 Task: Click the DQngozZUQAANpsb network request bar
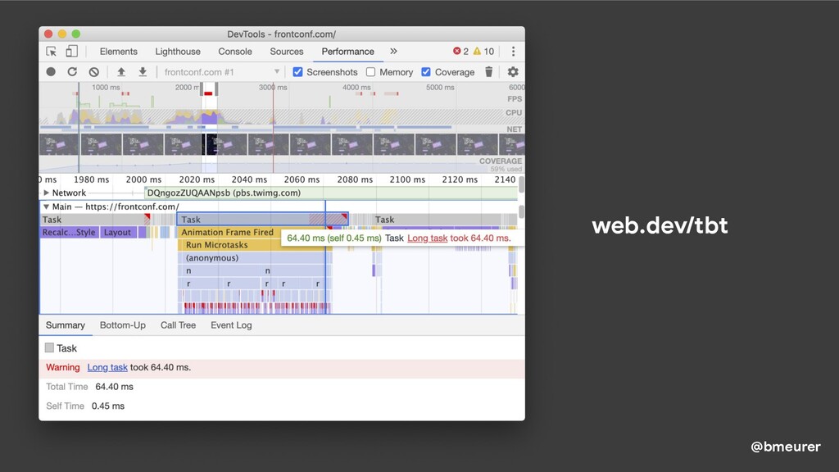tap(331, 193)
